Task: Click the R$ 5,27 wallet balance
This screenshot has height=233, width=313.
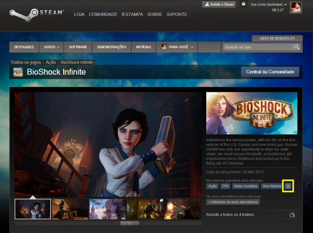Action: click(278, 10)
